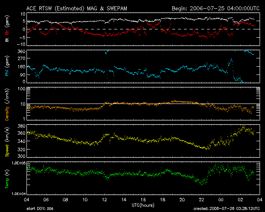Click the "380" tick on Speed axis

coord(22,126)
